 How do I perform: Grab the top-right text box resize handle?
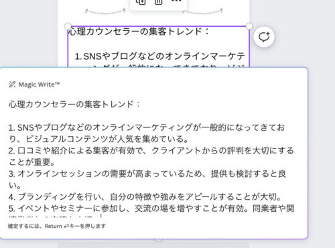coord(249,26)
